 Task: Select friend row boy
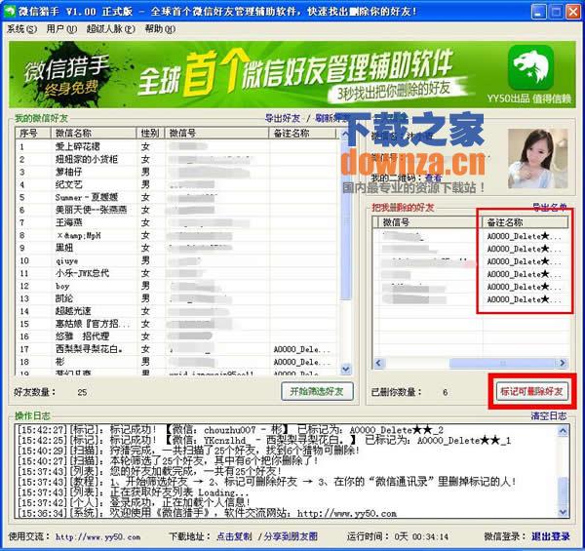176,286
